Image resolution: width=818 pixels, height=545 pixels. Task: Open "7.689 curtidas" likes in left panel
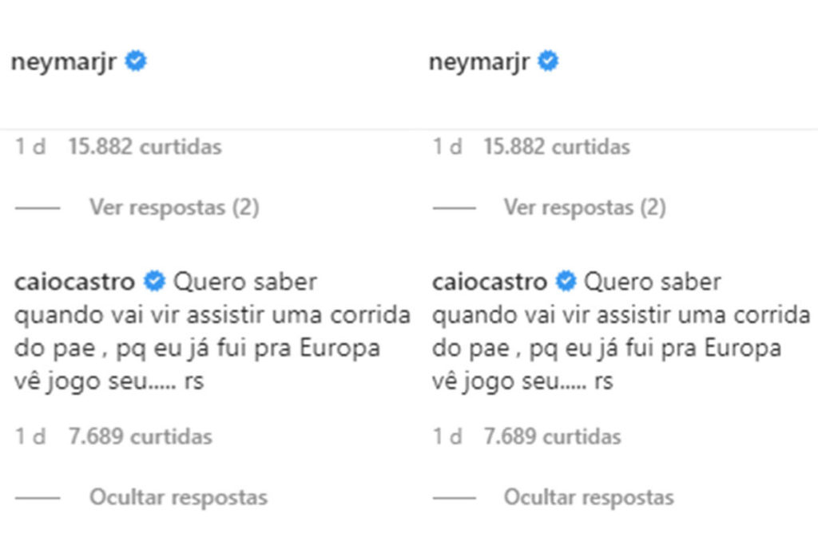tap(140, 436)
